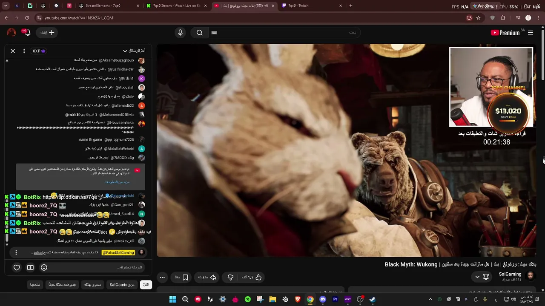
Task: Switch to the StreamElements - 7qe0 tab
Action: 109,6
